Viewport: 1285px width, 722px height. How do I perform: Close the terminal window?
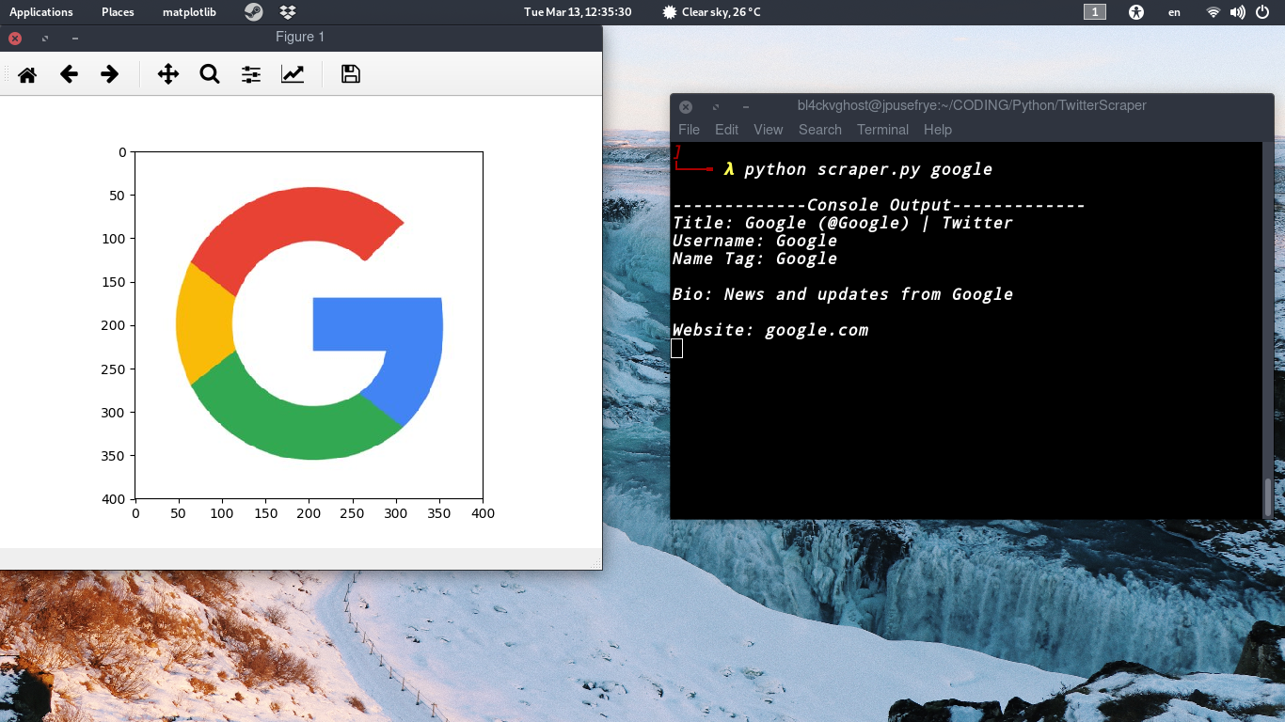coord(686,107)
